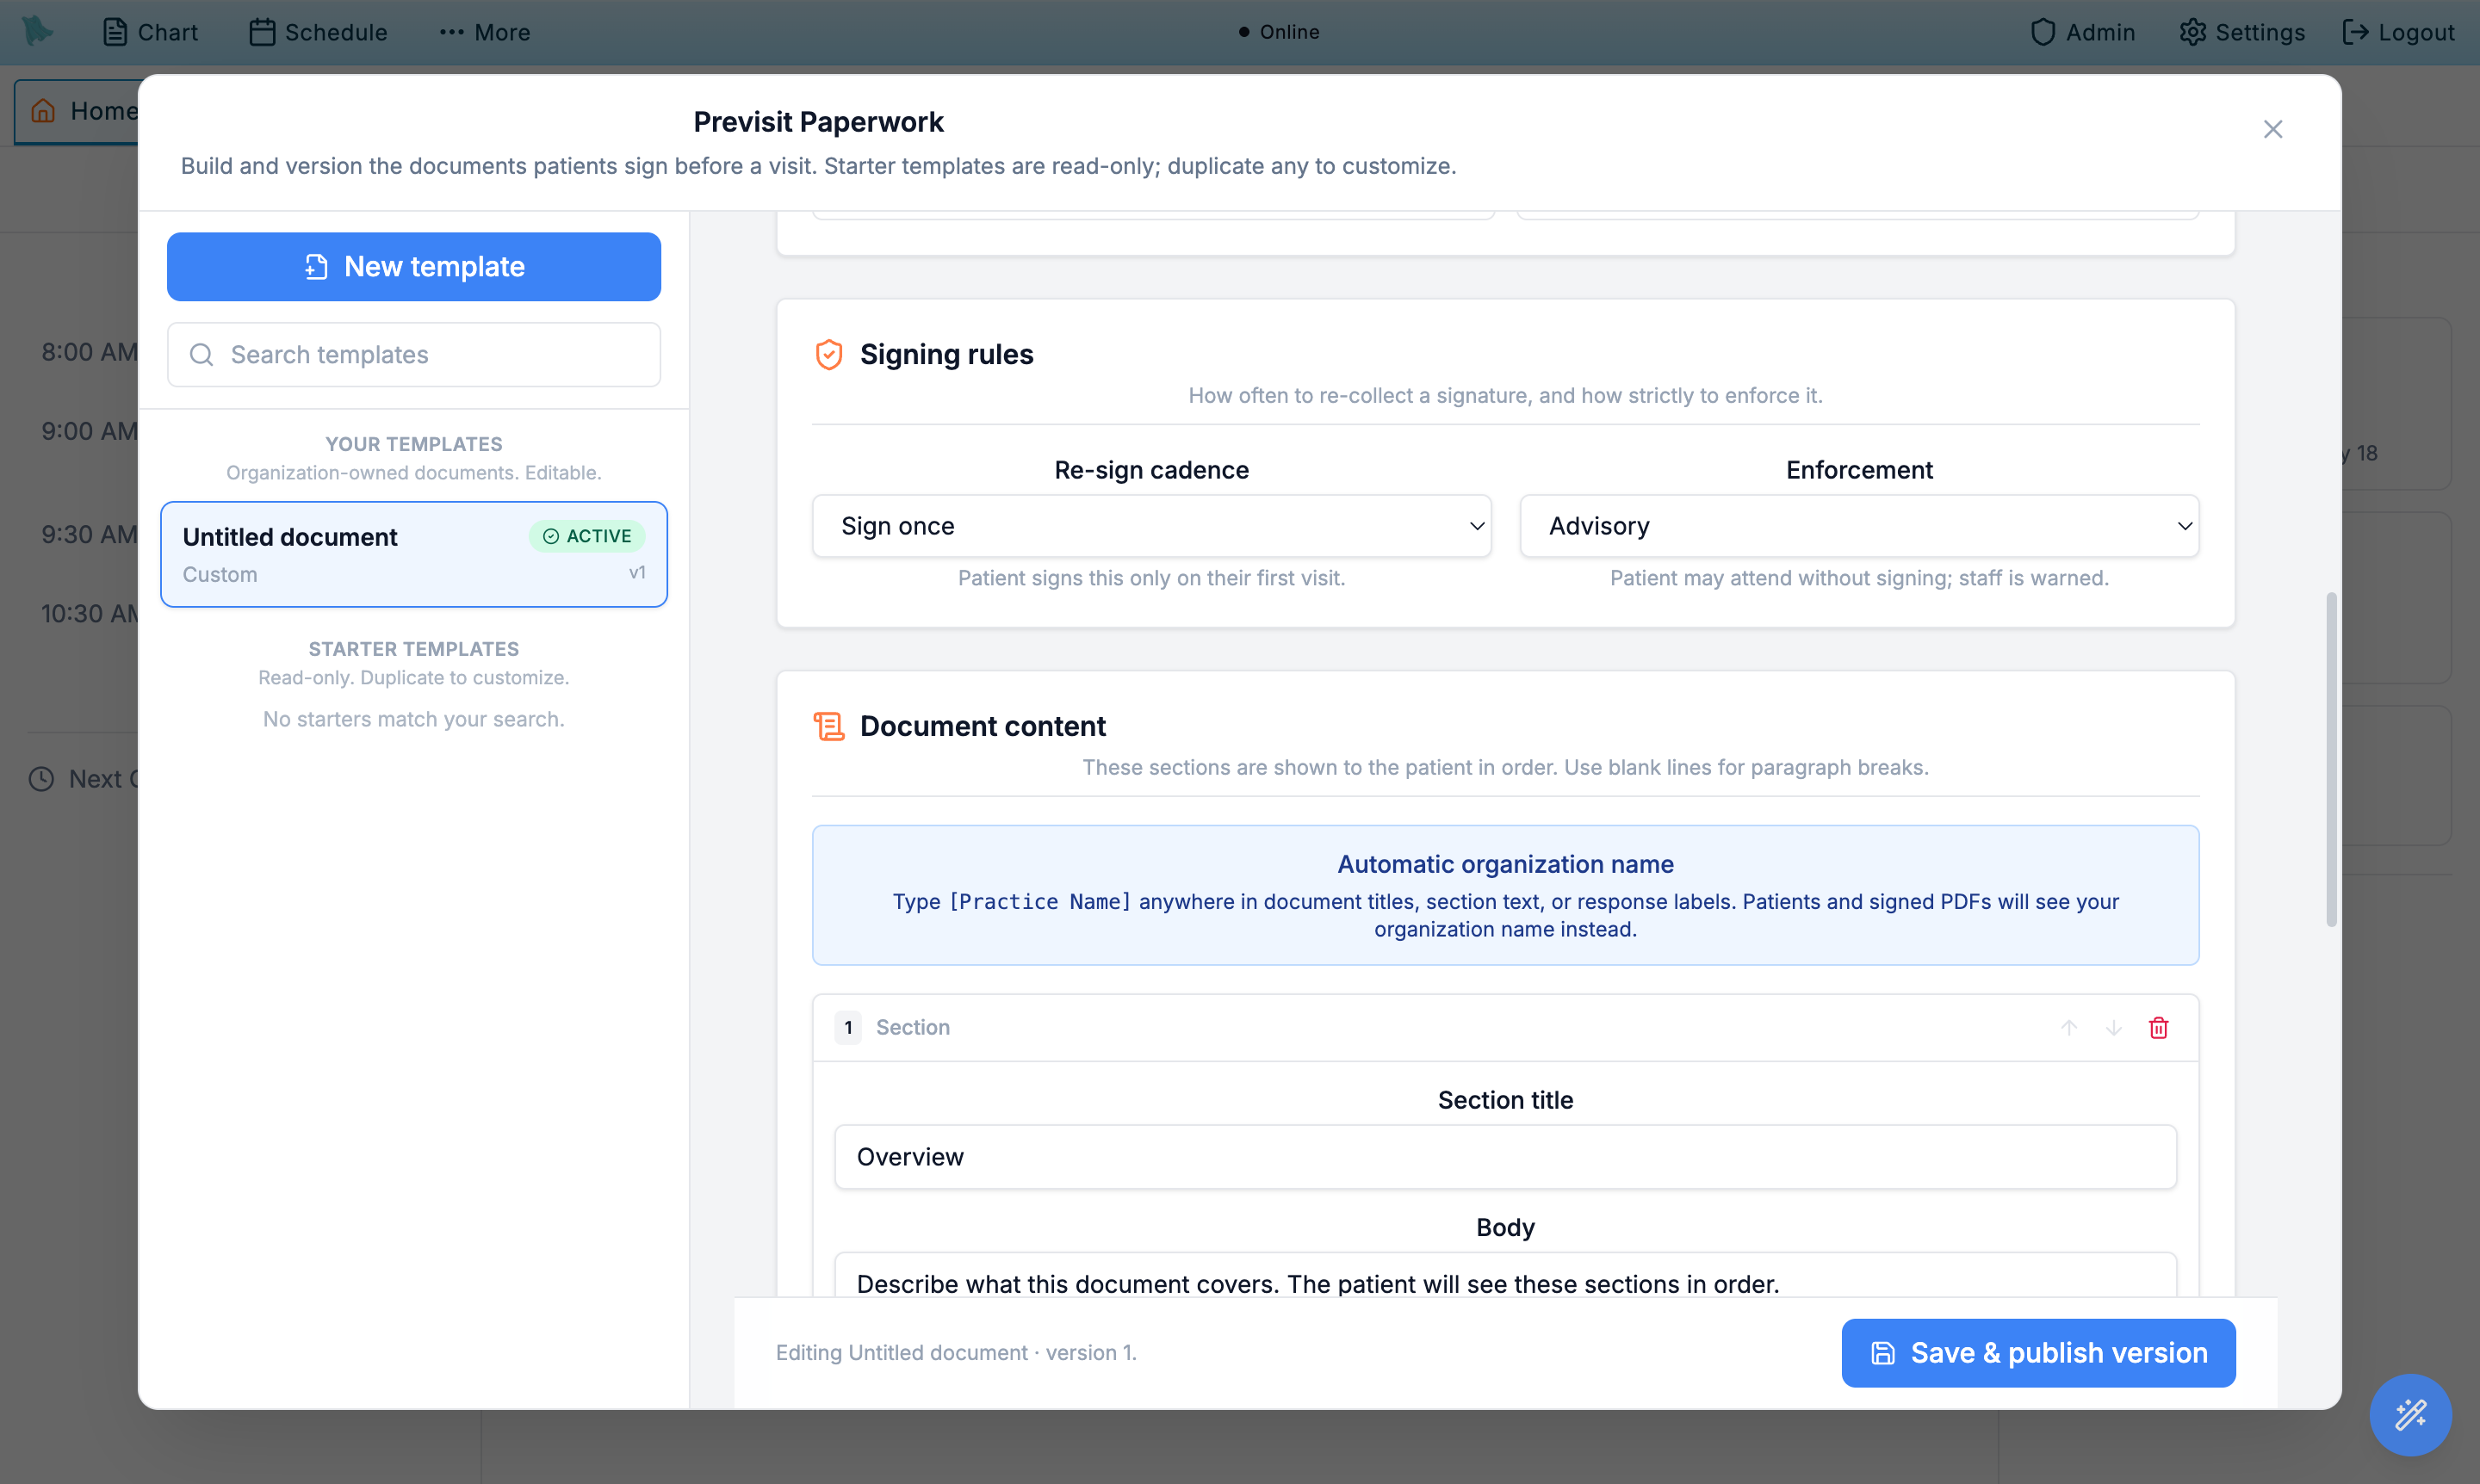Click the Document content scroll icon
The image size is (2480, 1484).
829,727
